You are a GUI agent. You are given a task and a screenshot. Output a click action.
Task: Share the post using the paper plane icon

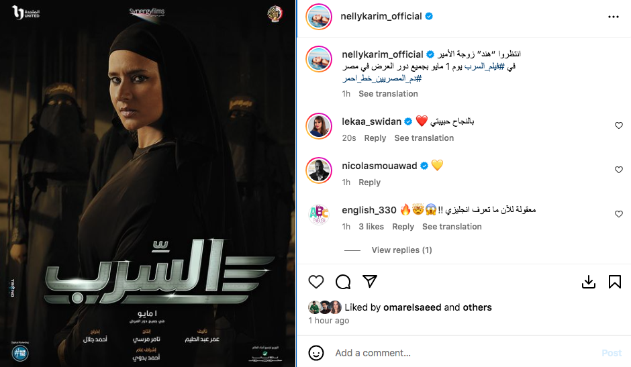(x=370, y=281)
